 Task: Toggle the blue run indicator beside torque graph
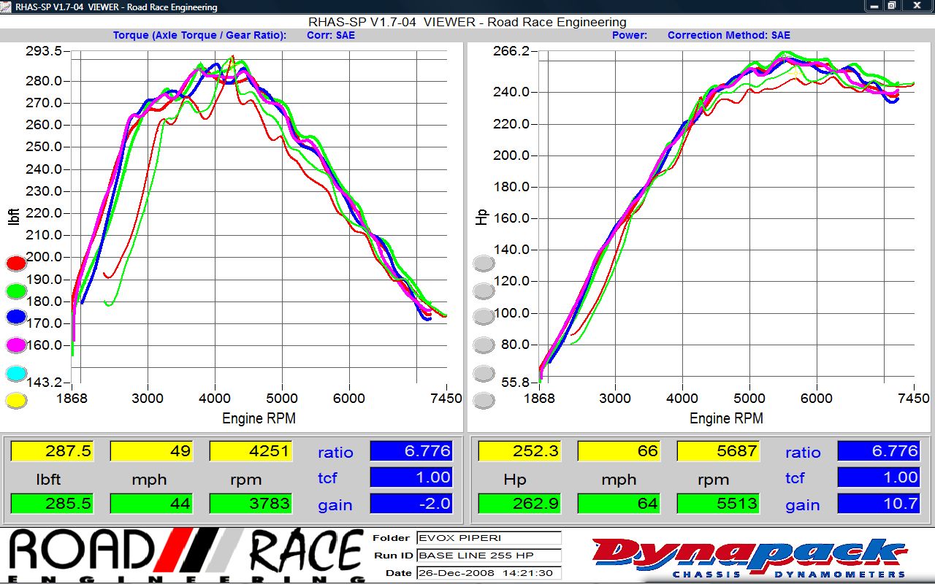point(16,317)
